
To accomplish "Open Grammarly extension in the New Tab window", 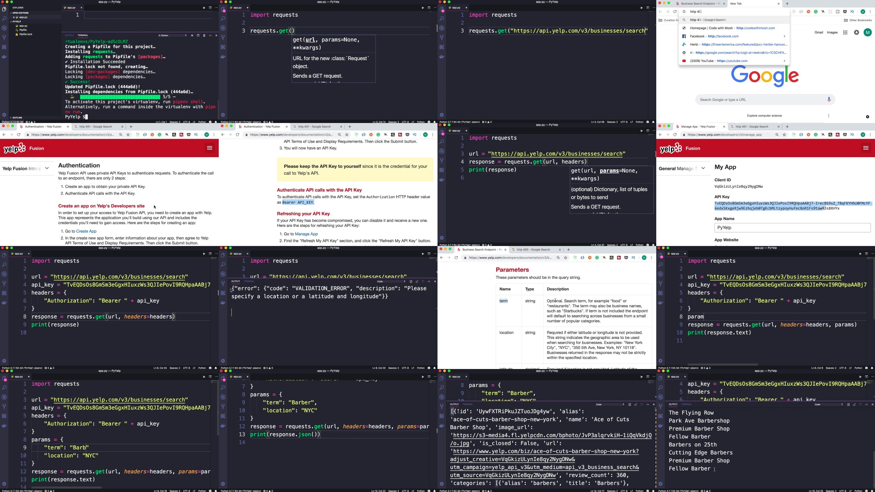I will 816,12.
